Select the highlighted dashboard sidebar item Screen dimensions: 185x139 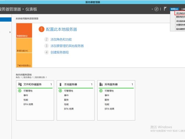[x=6, y=20]
